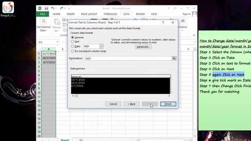
Task: Click the Refresh All icon
Action: click(x=56, y=22)
